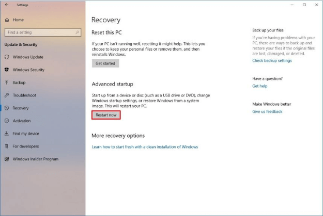
Task: Open Windows Insider Program settings
Action: (x=36, y=159)
